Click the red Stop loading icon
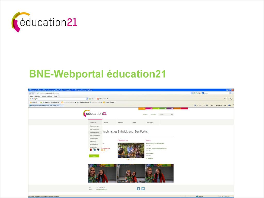The height and width of the screenshot is (198, 264). point(200,93)
